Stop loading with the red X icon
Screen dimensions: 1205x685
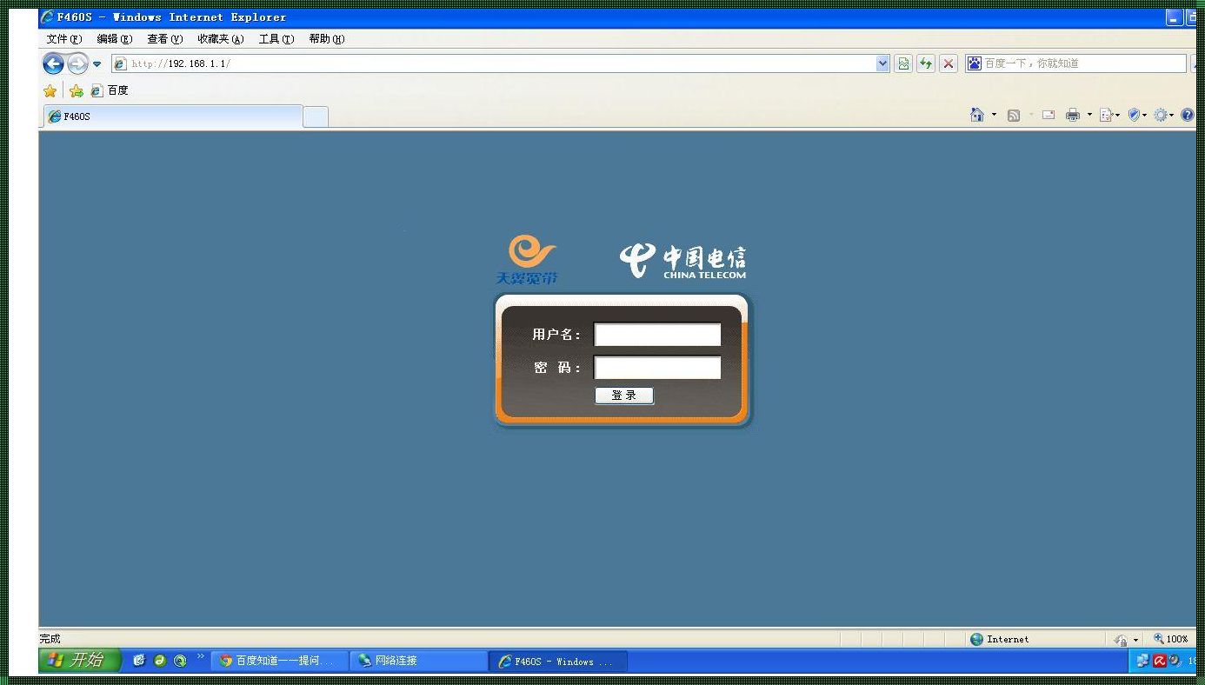pos(949,63)
